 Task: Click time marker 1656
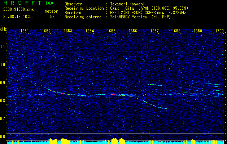click(x=133, y=31)
